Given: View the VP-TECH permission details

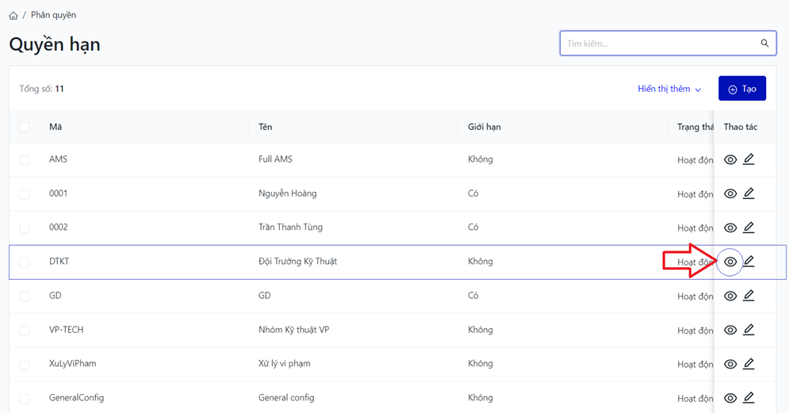Looking at the screenshot, I should pyautogui.click(x=730, y=331).
